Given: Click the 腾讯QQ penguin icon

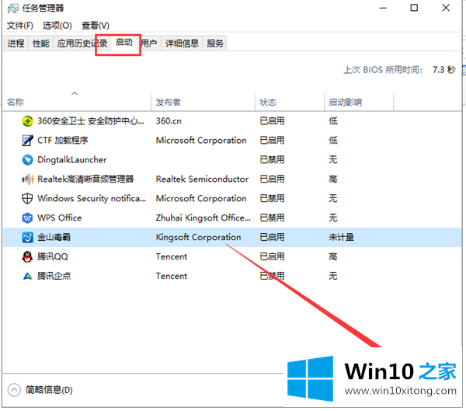Looking at the screenshot, I should pos(27,256).
